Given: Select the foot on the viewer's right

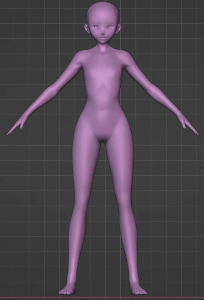Looking at the screenshot, I should click(x=138, y=289).
